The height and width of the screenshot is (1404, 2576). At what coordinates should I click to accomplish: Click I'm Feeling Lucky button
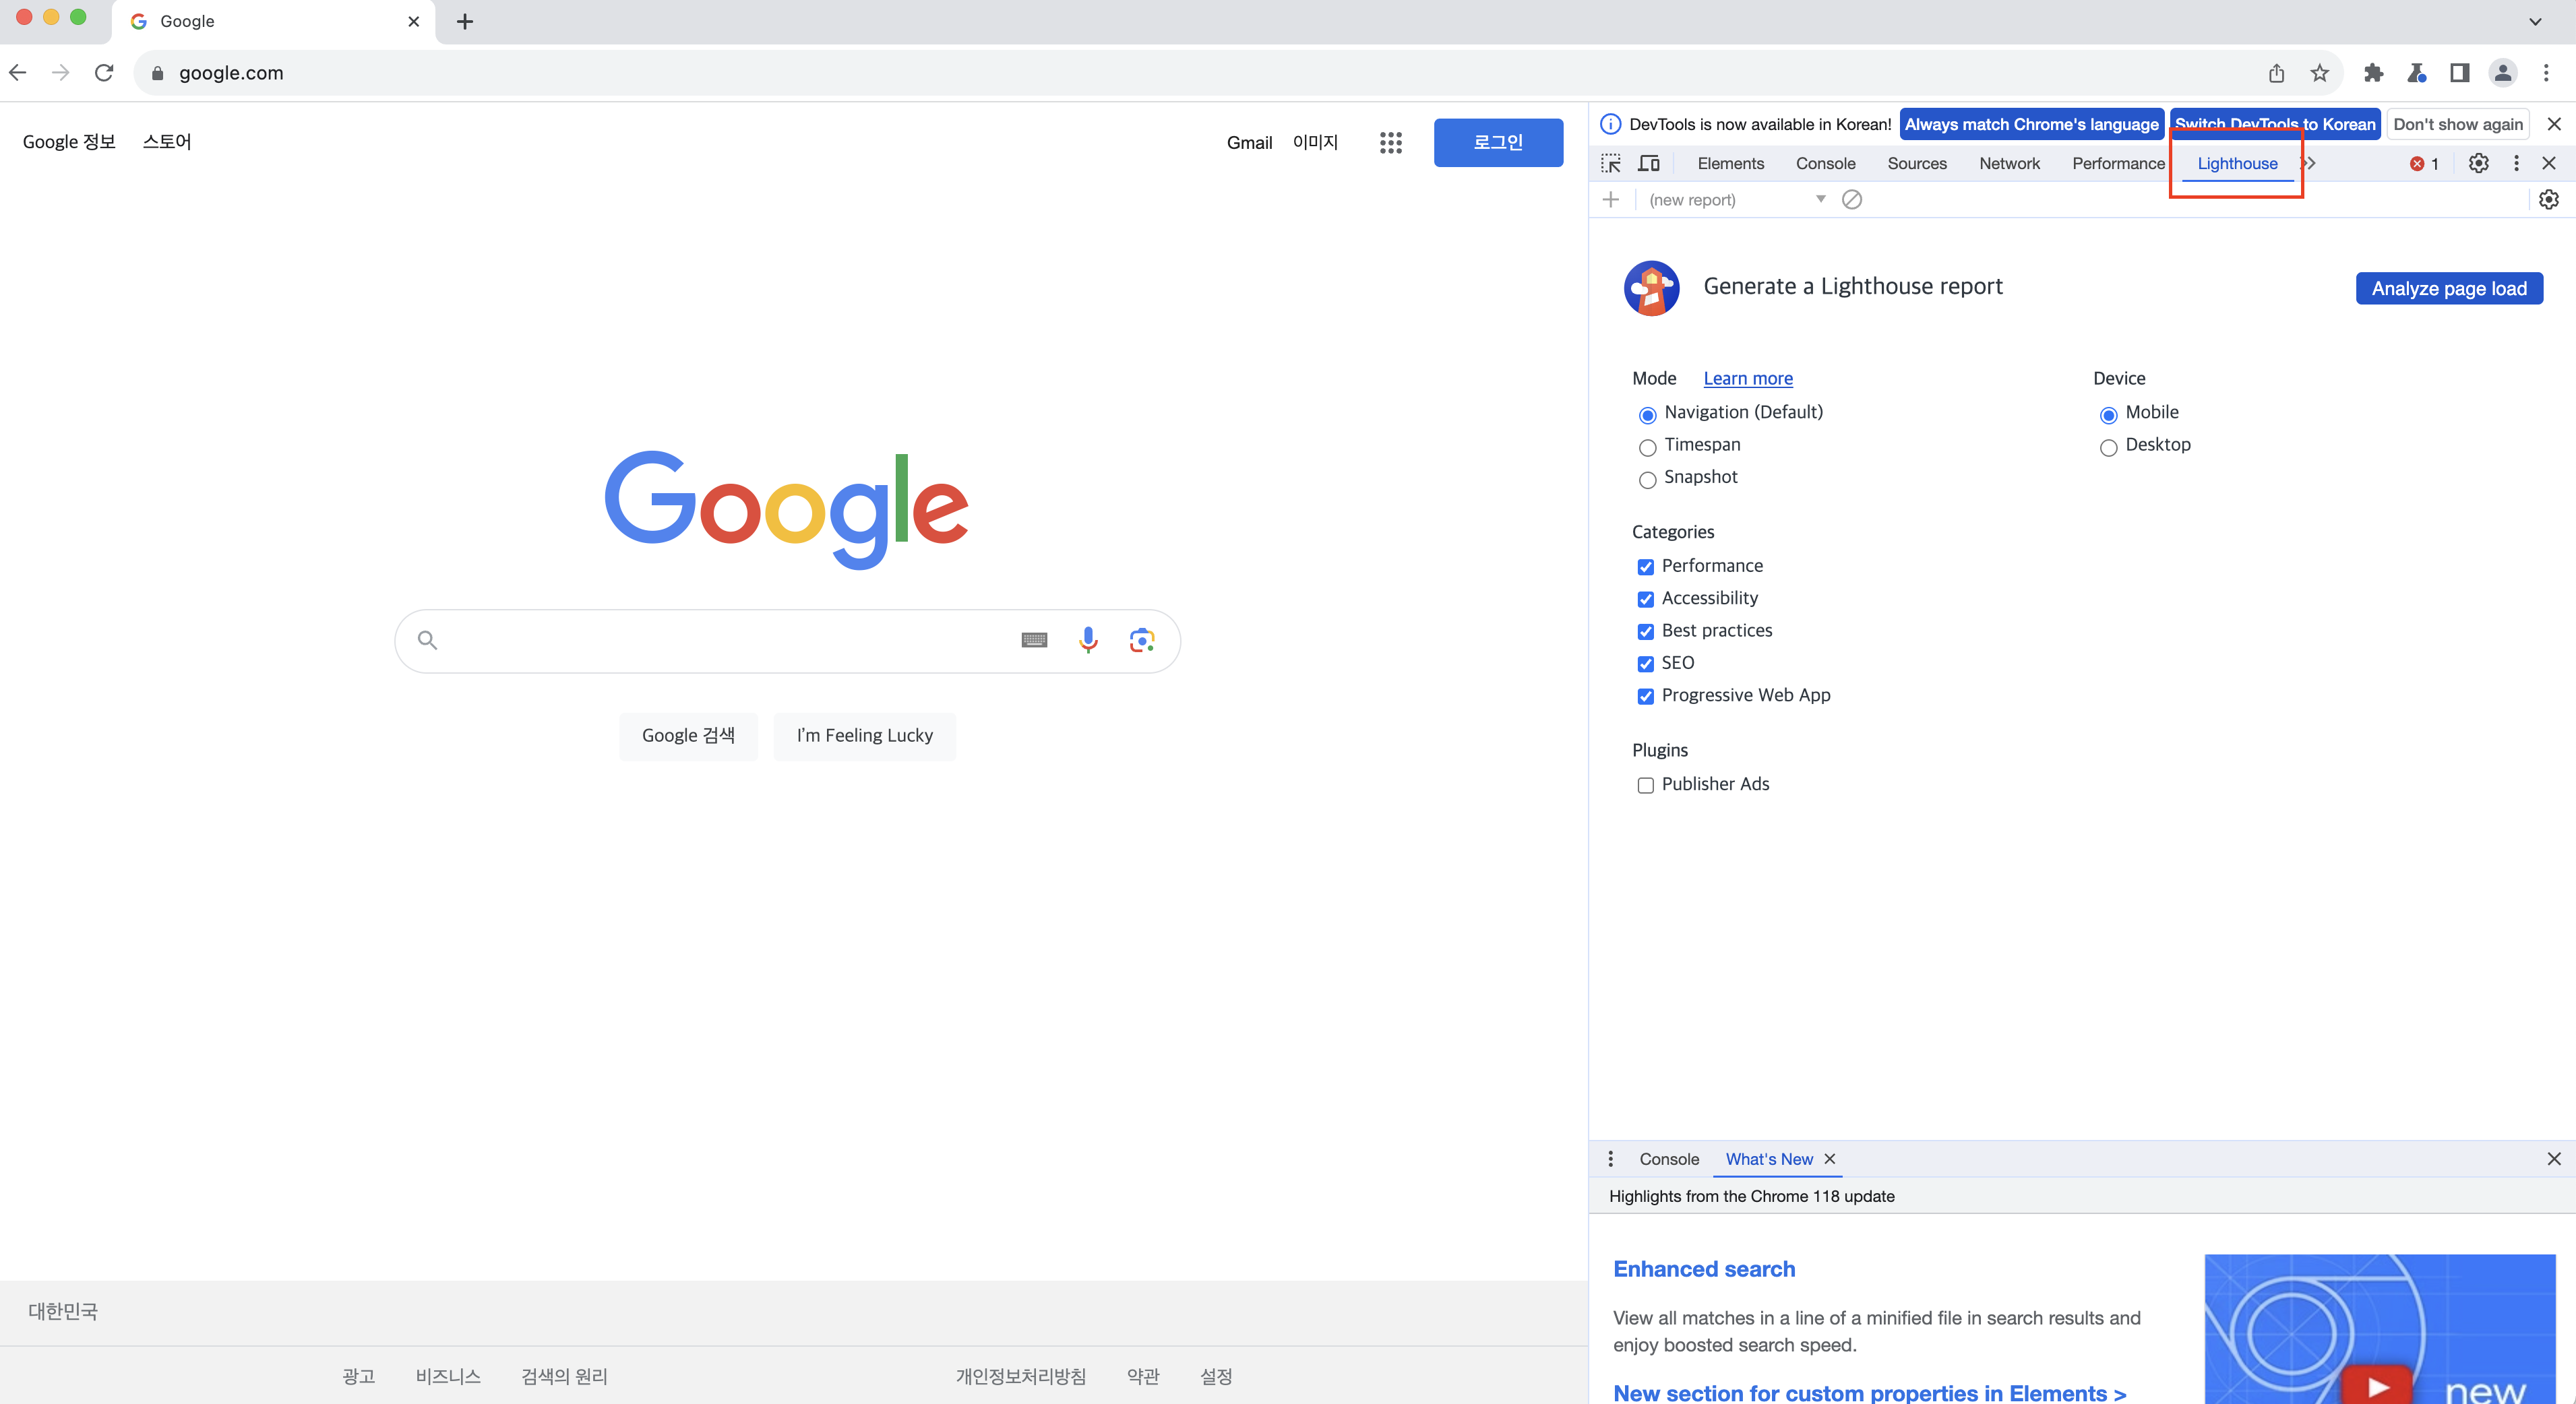tap(864, 736)
